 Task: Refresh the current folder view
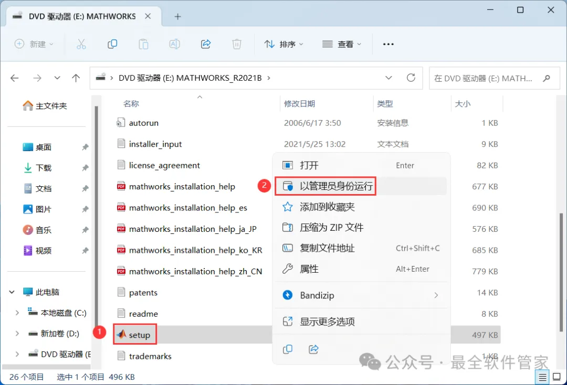click(411, 78)
